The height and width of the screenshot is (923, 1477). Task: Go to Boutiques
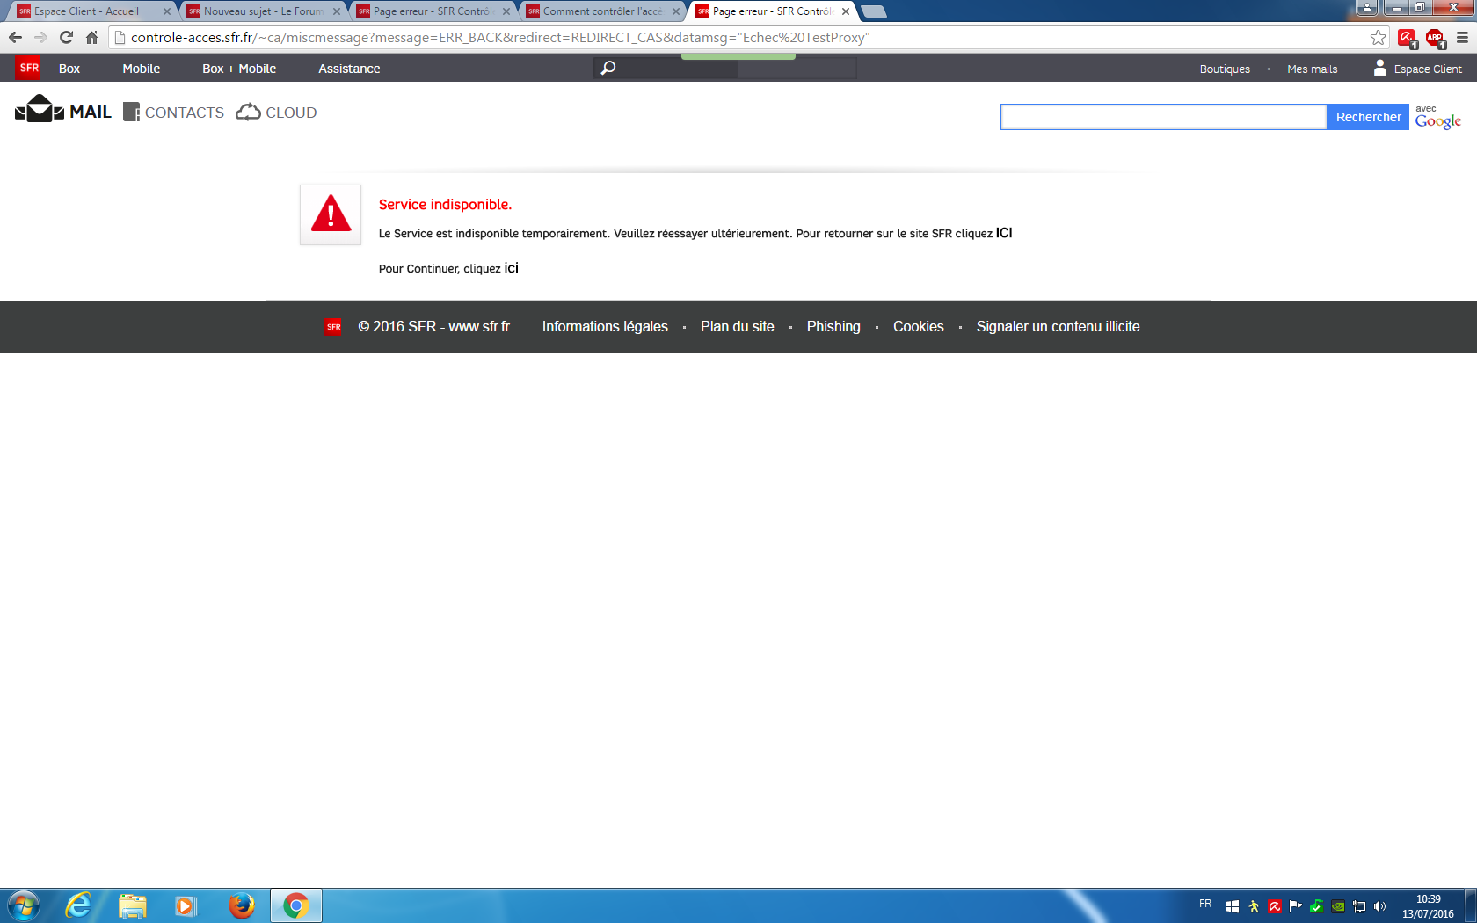[1225, 69]
